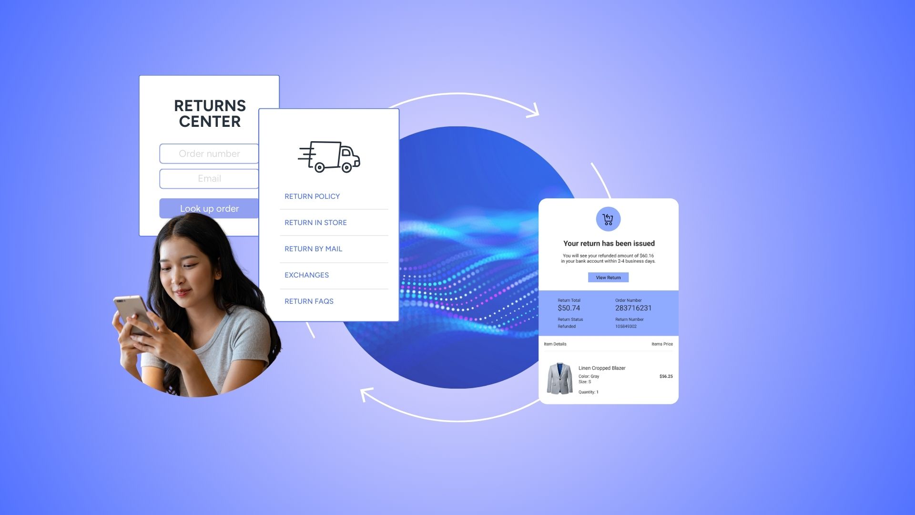Click the order number 283716231
This screenshot has width=915, height=515.
point(633,308)
